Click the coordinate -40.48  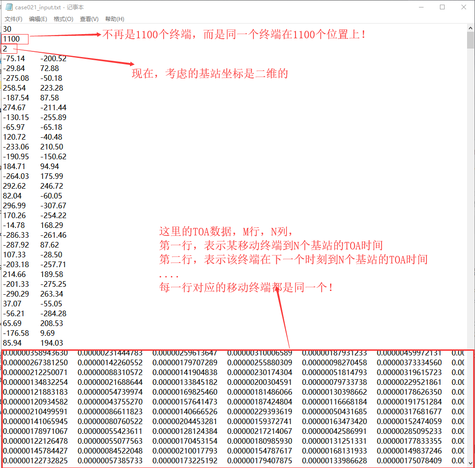tap(51, 137)
